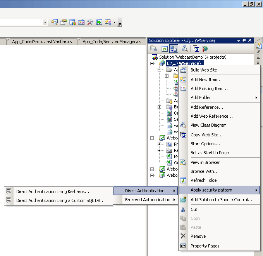Viewport: 263px width, 256px height.
Task: Choose Add Solution to Source Control...
Action: [220, 200]
